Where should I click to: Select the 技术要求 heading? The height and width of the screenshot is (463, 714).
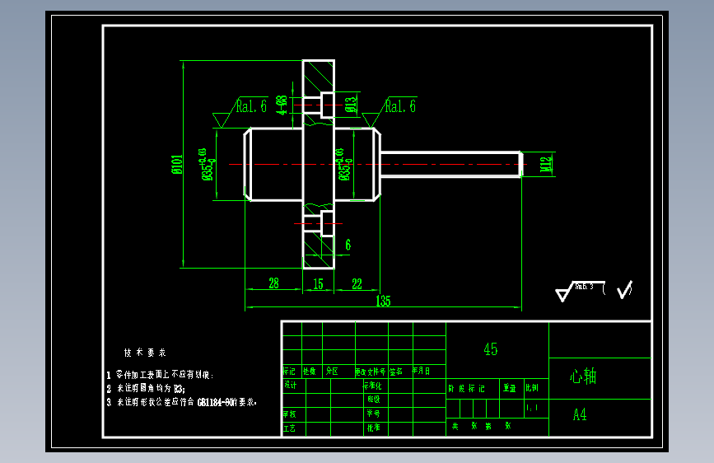tap(145, 353)
